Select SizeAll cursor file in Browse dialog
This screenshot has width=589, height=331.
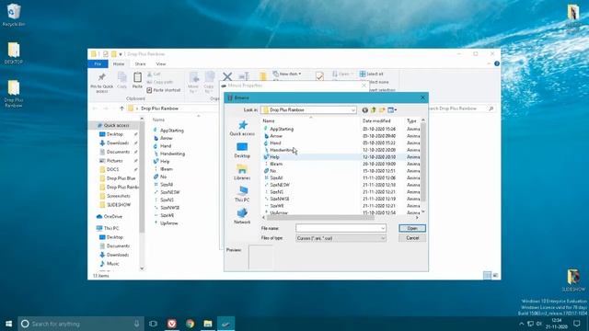click(276, 177)
